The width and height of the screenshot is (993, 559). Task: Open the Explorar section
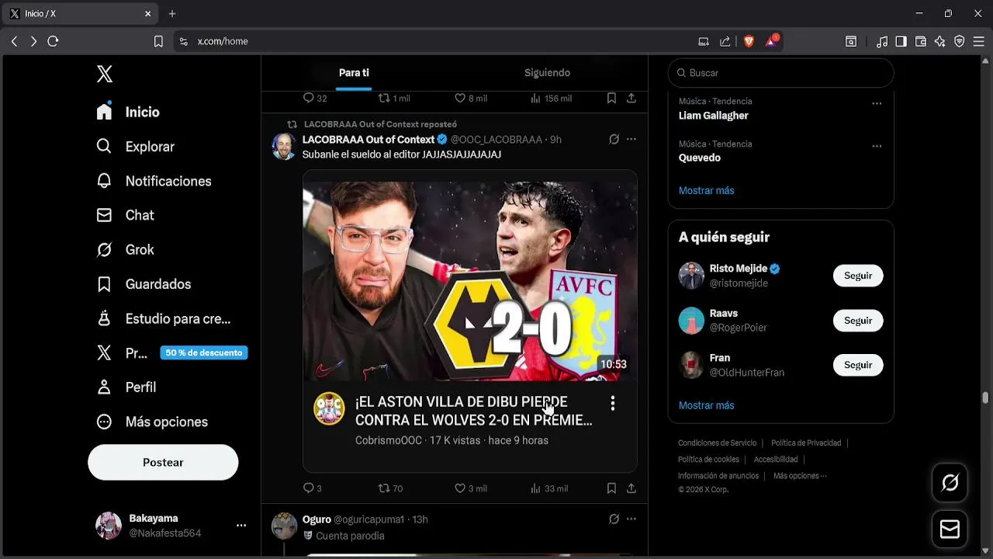coord(135,147)
